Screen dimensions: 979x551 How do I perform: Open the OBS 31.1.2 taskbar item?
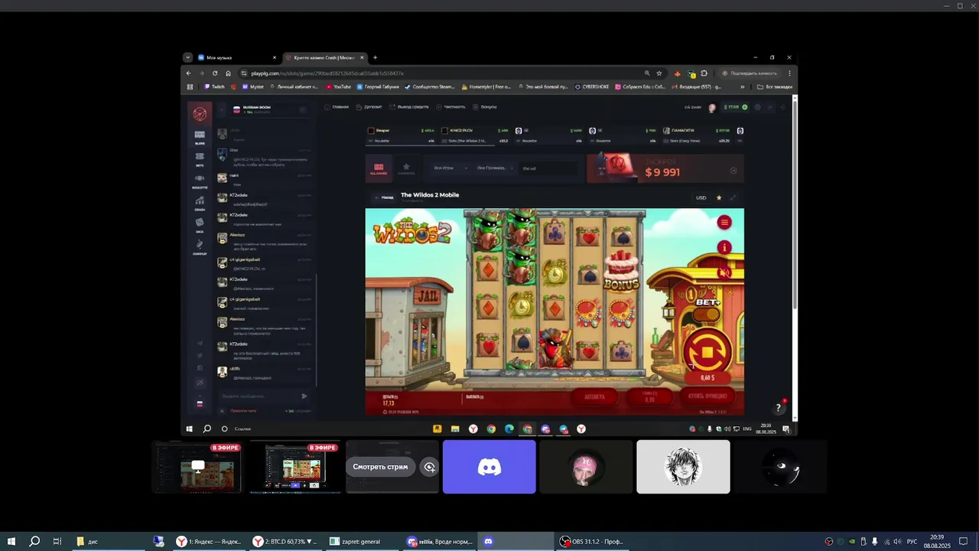[x=590, y=541]
